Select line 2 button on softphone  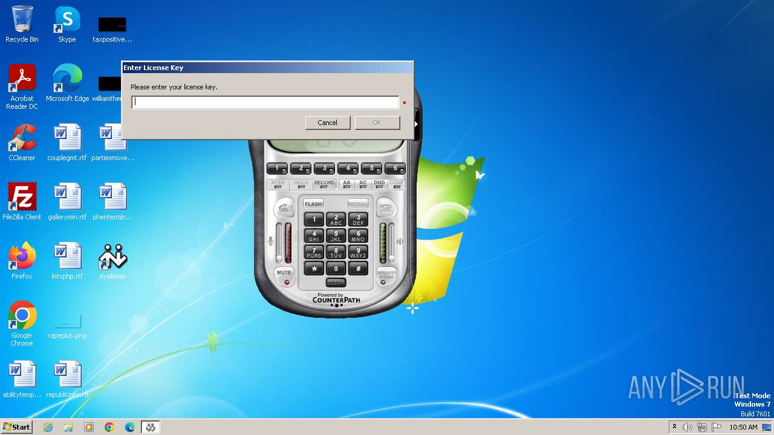tap(301, 169)
